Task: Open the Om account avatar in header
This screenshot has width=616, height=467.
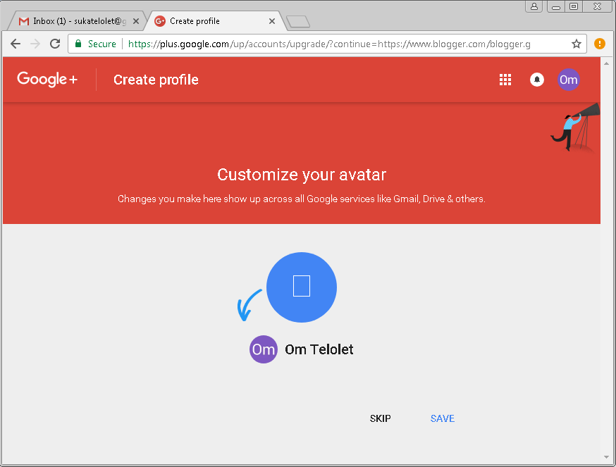Action: pos(568,80)
